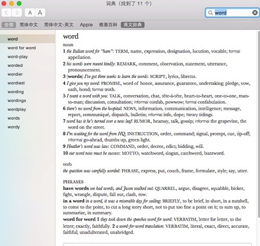Select 'word' in the results list

coord(28,39)
